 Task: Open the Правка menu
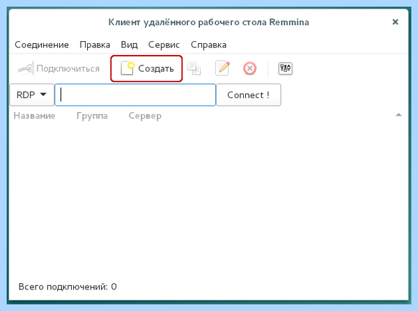(x=95, y=45)
